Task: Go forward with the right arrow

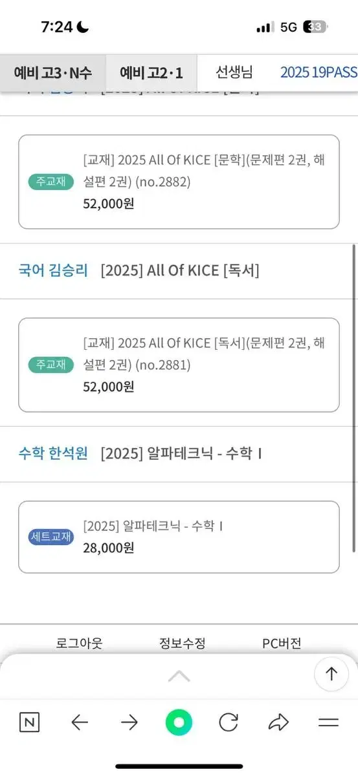Action: 129,722
